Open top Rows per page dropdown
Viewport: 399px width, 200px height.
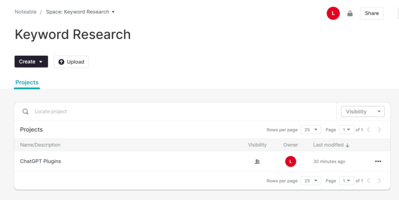[x=311, y=130]
